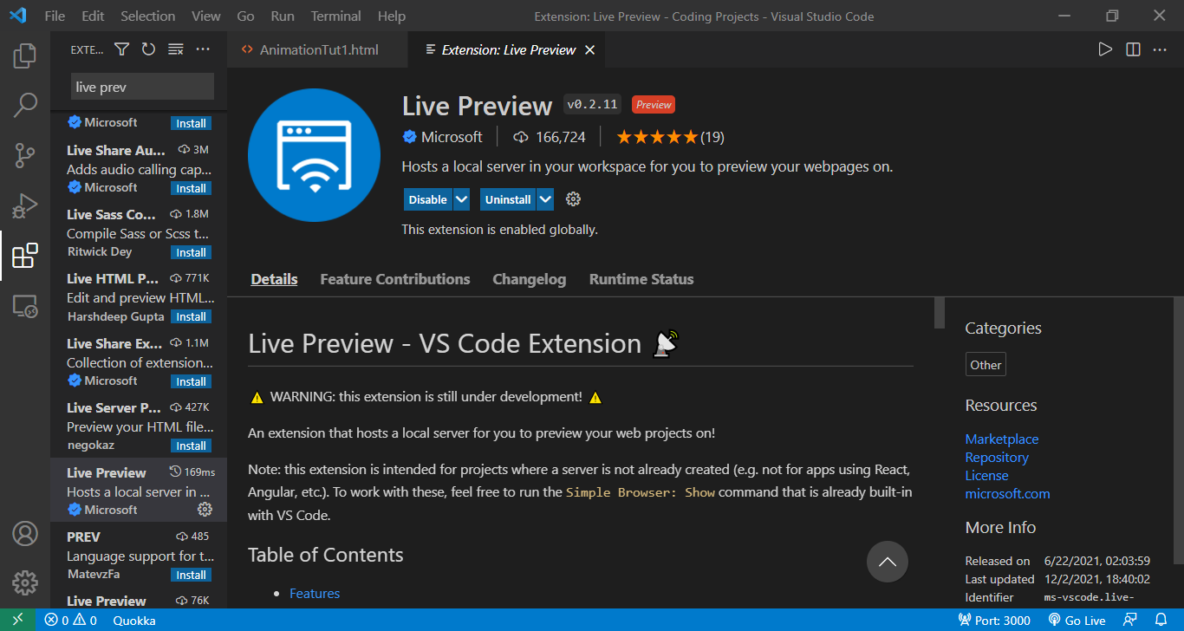Click the Port: 3000 status item
This screenshot has height=631, width=1184.
click(x=994, y=620)
